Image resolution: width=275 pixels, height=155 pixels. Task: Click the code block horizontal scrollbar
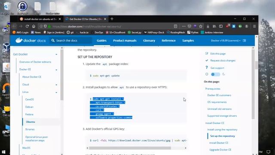coord(130,148)
